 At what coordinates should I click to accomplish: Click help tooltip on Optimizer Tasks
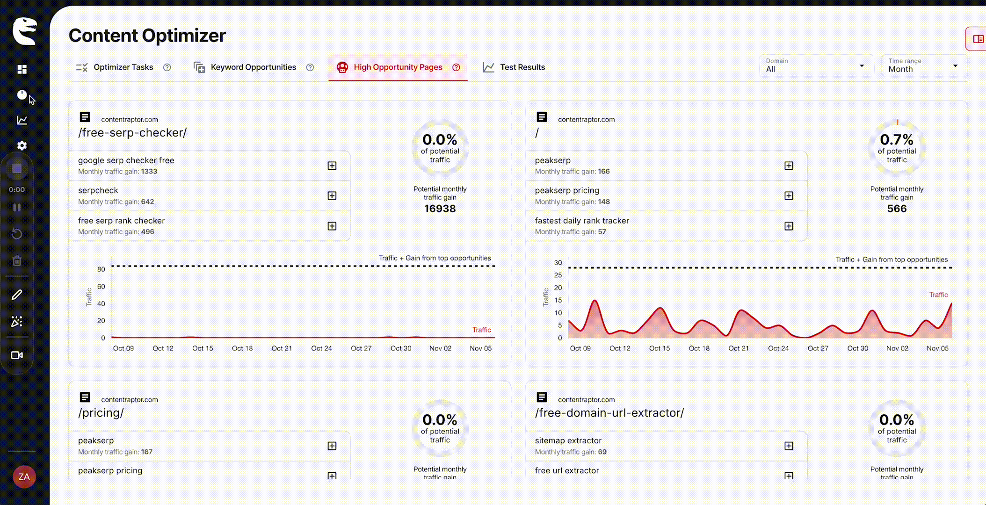pos(167,67)
